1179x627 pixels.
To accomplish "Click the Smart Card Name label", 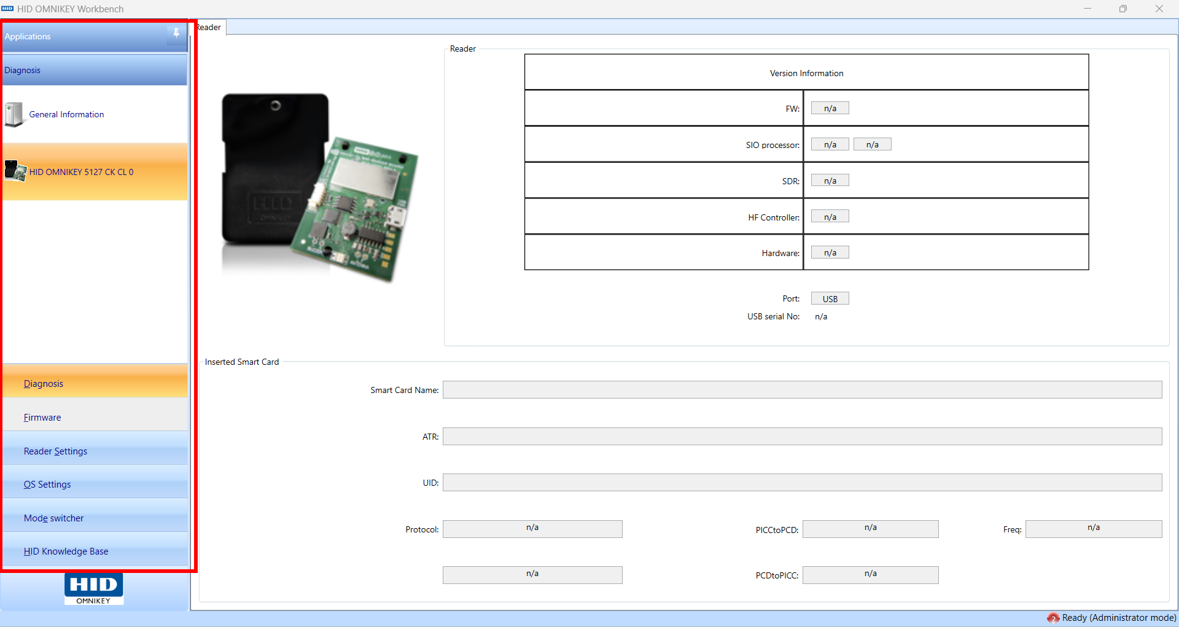I will click(x=405, y=390).
